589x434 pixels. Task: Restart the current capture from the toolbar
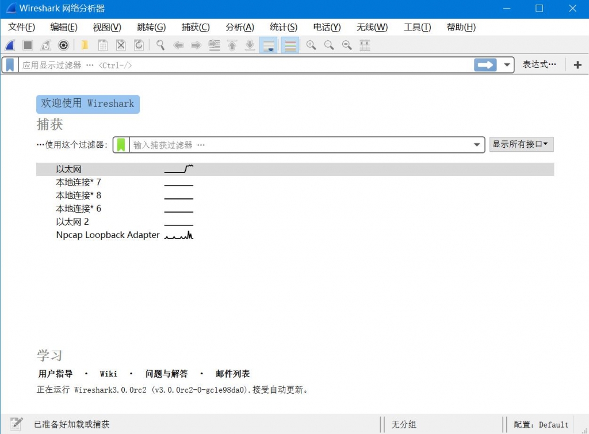coord(46,45)
